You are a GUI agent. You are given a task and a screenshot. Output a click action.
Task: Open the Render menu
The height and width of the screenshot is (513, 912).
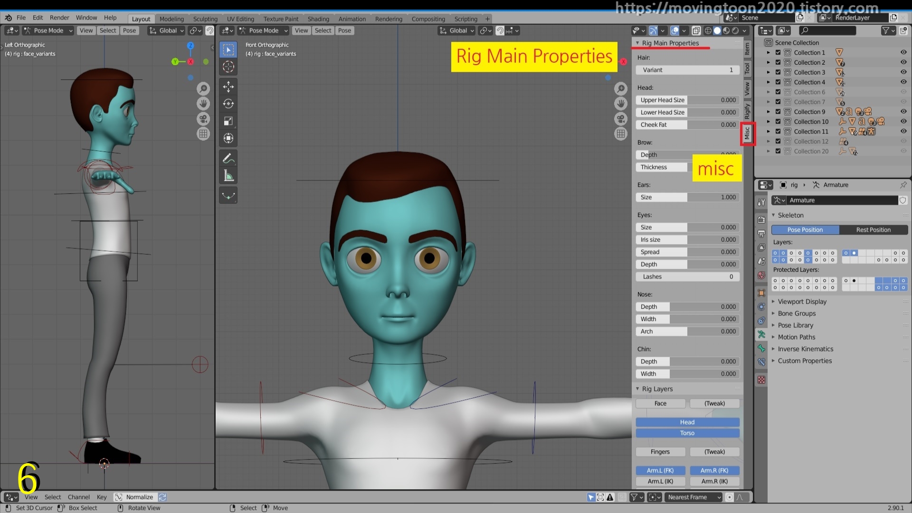tap(59, 18)
